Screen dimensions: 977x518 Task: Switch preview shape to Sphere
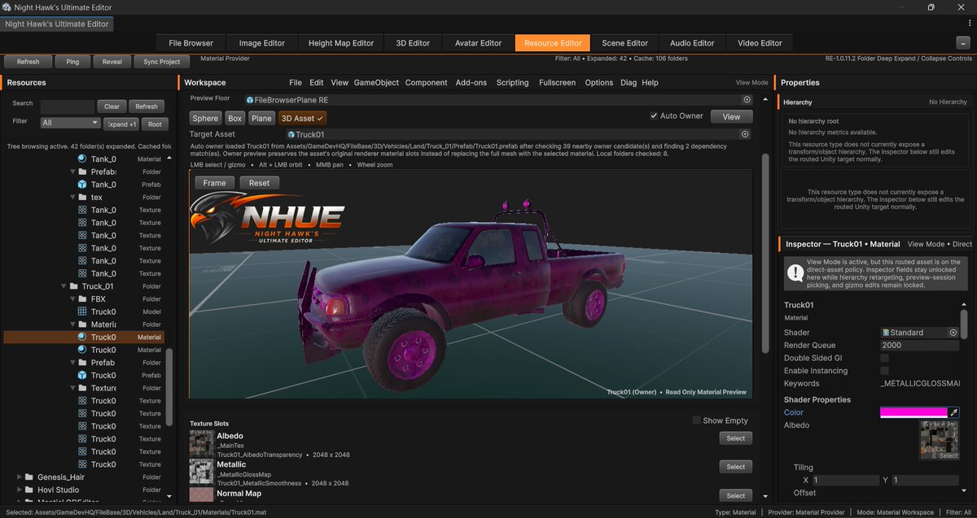[205, 118]
